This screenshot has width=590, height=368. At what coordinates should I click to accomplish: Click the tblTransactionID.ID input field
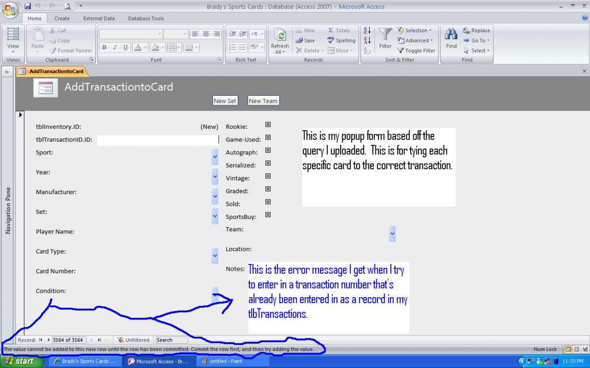coord(158,140)
